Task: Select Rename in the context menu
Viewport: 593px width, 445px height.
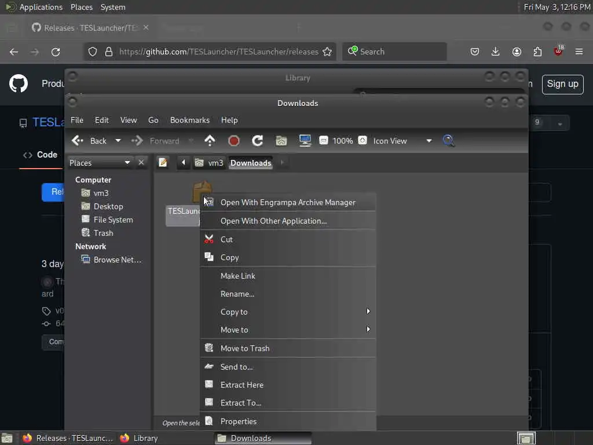Action: [288, 294]
